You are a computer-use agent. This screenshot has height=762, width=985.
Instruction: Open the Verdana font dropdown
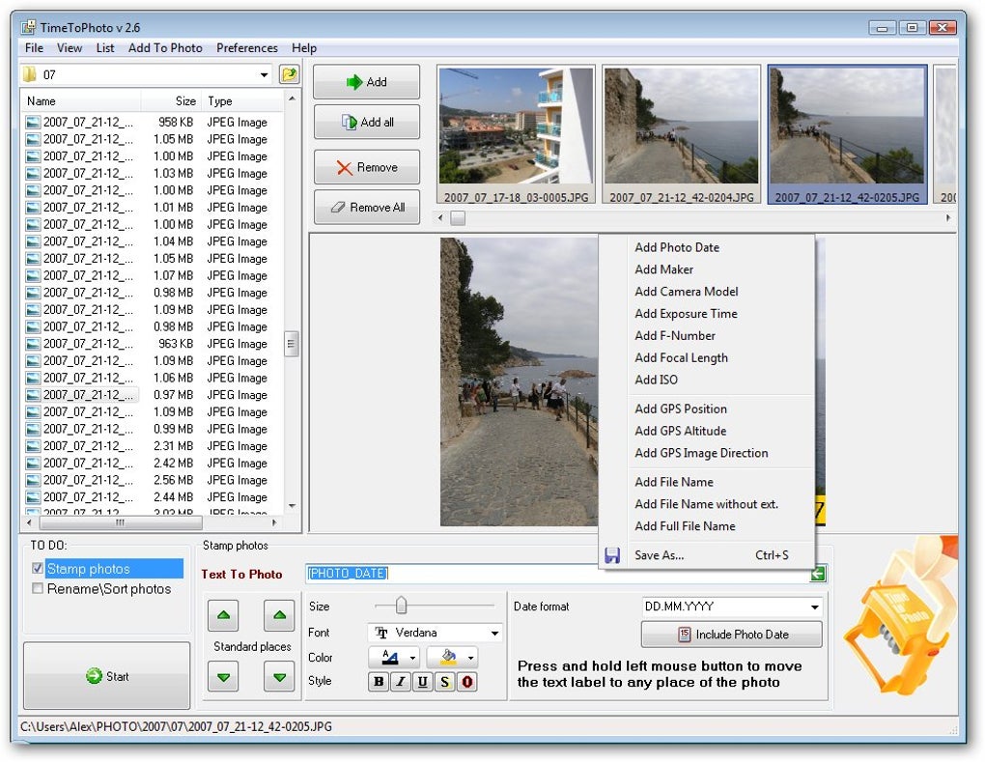(495, 634)
